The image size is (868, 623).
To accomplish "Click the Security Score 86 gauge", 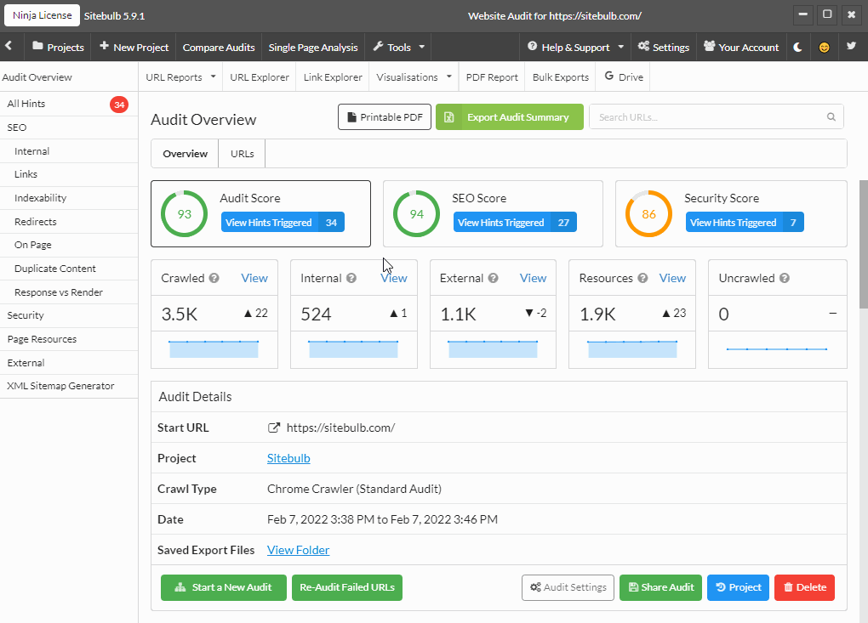I will pyautogui.click(x=648, y=214).
